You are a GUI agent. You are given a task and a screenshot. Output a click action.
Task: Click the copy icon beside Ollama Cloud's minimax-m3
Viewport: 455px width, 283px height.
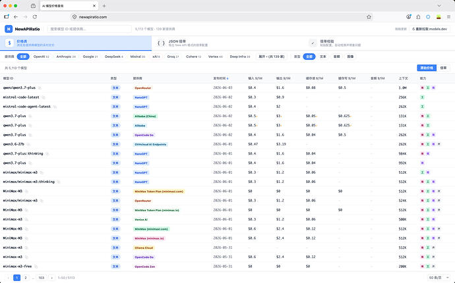[x=26, y=247]
